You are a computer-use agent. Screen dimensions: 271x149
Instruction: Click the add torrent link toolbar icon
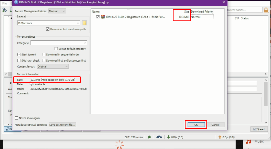(4, 10)
